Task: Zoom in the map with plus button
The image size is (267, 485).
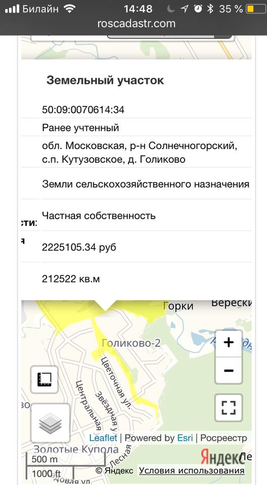Action: click(x=228, y=343)
